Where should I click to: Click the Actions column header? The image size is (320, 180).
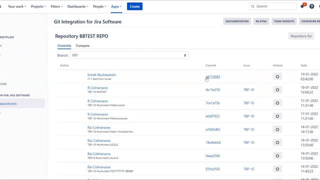tap(277, 65)
